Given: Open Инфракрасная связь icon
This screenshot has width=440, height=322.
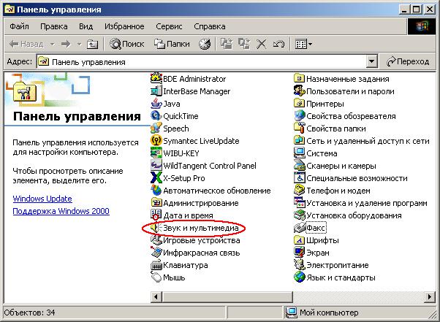Looking at the screenshot, I should (x=156, y=252).
